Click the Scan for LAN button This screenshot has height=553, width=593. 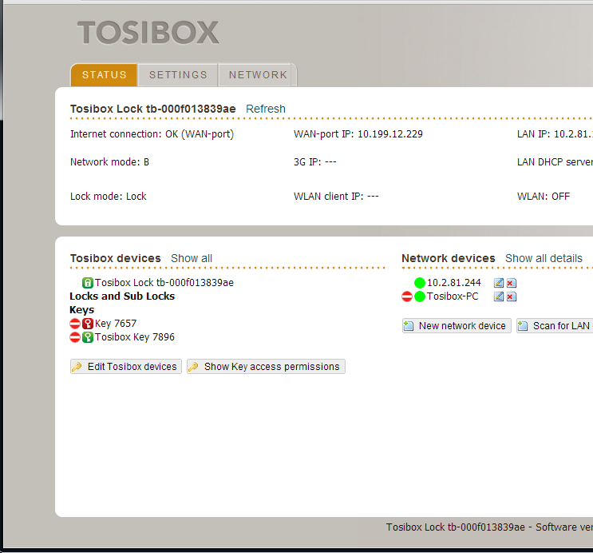click(x=555, y=326)
